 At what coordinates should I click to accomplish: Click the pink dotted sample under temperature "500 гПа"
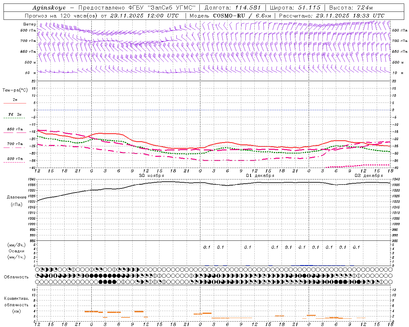click(x=14, y=162)
